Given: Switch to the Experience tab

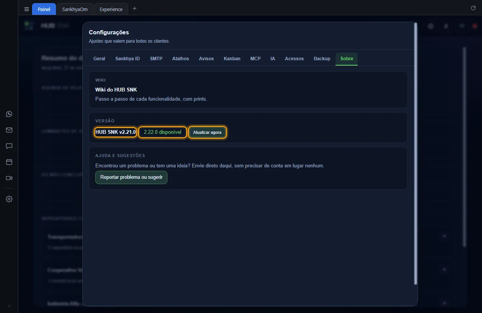Looking at the screenshot, I should (111, 9).
